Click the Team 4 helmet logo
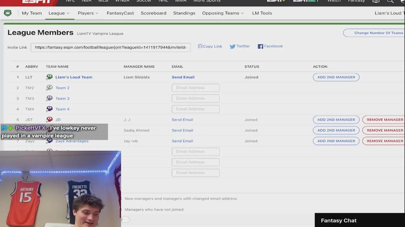 [49, 109]
